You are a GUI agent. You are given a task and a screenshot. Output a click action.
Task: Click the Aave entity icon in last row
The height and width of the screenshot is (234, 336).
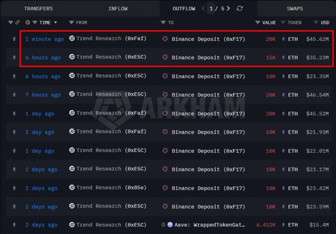click(170, 225)
